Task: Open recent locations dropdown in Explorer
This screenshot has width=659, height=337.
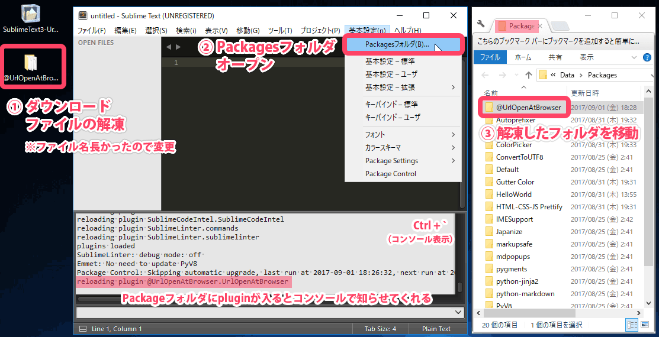Action: [x=516, y=76]
